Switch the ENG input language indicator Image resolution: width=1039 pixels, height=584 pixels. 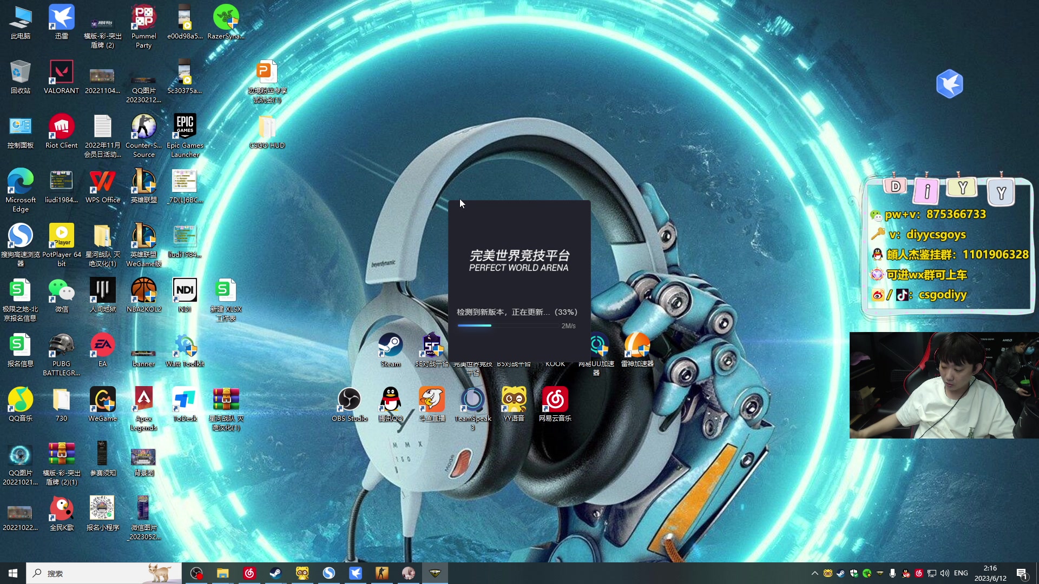(961, 573)
